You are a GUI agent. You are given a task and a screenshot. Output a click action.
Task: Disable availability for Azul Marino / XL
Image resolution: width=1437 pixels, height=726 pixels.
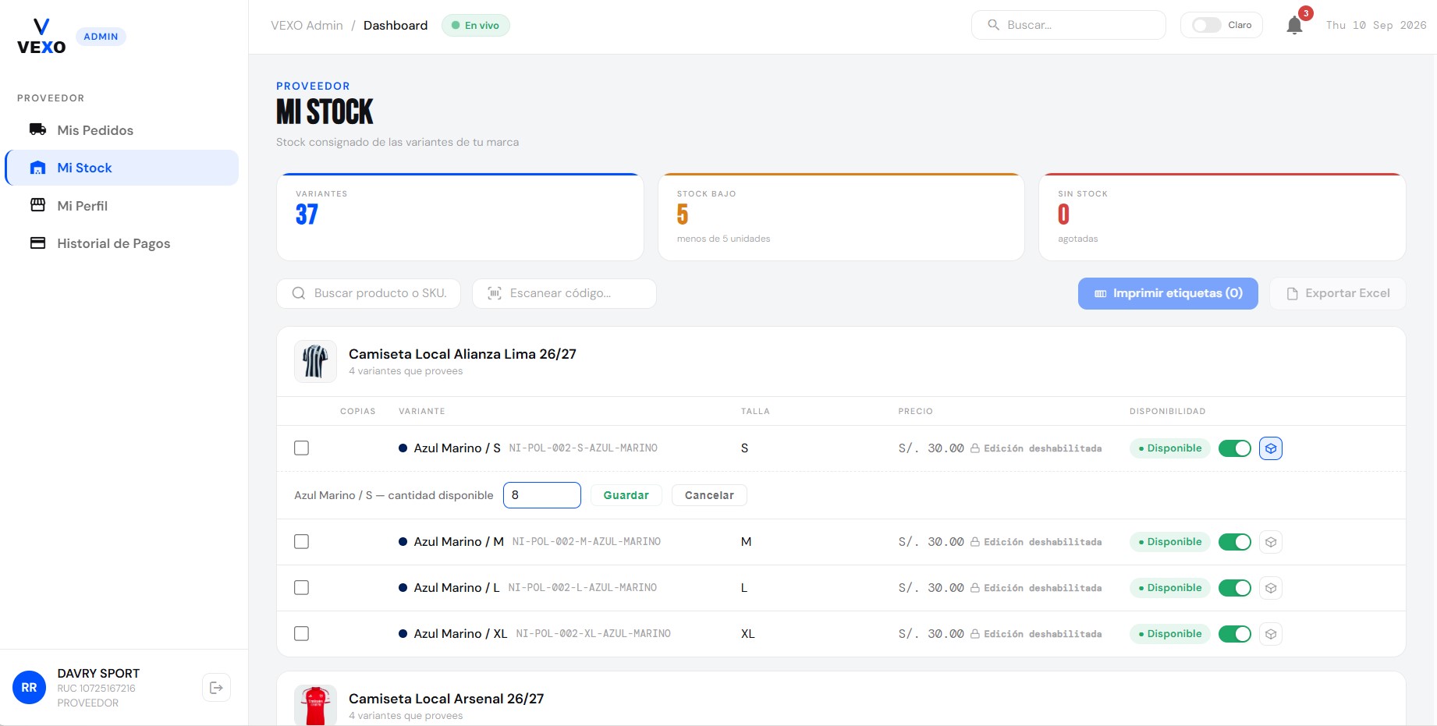1235,634
